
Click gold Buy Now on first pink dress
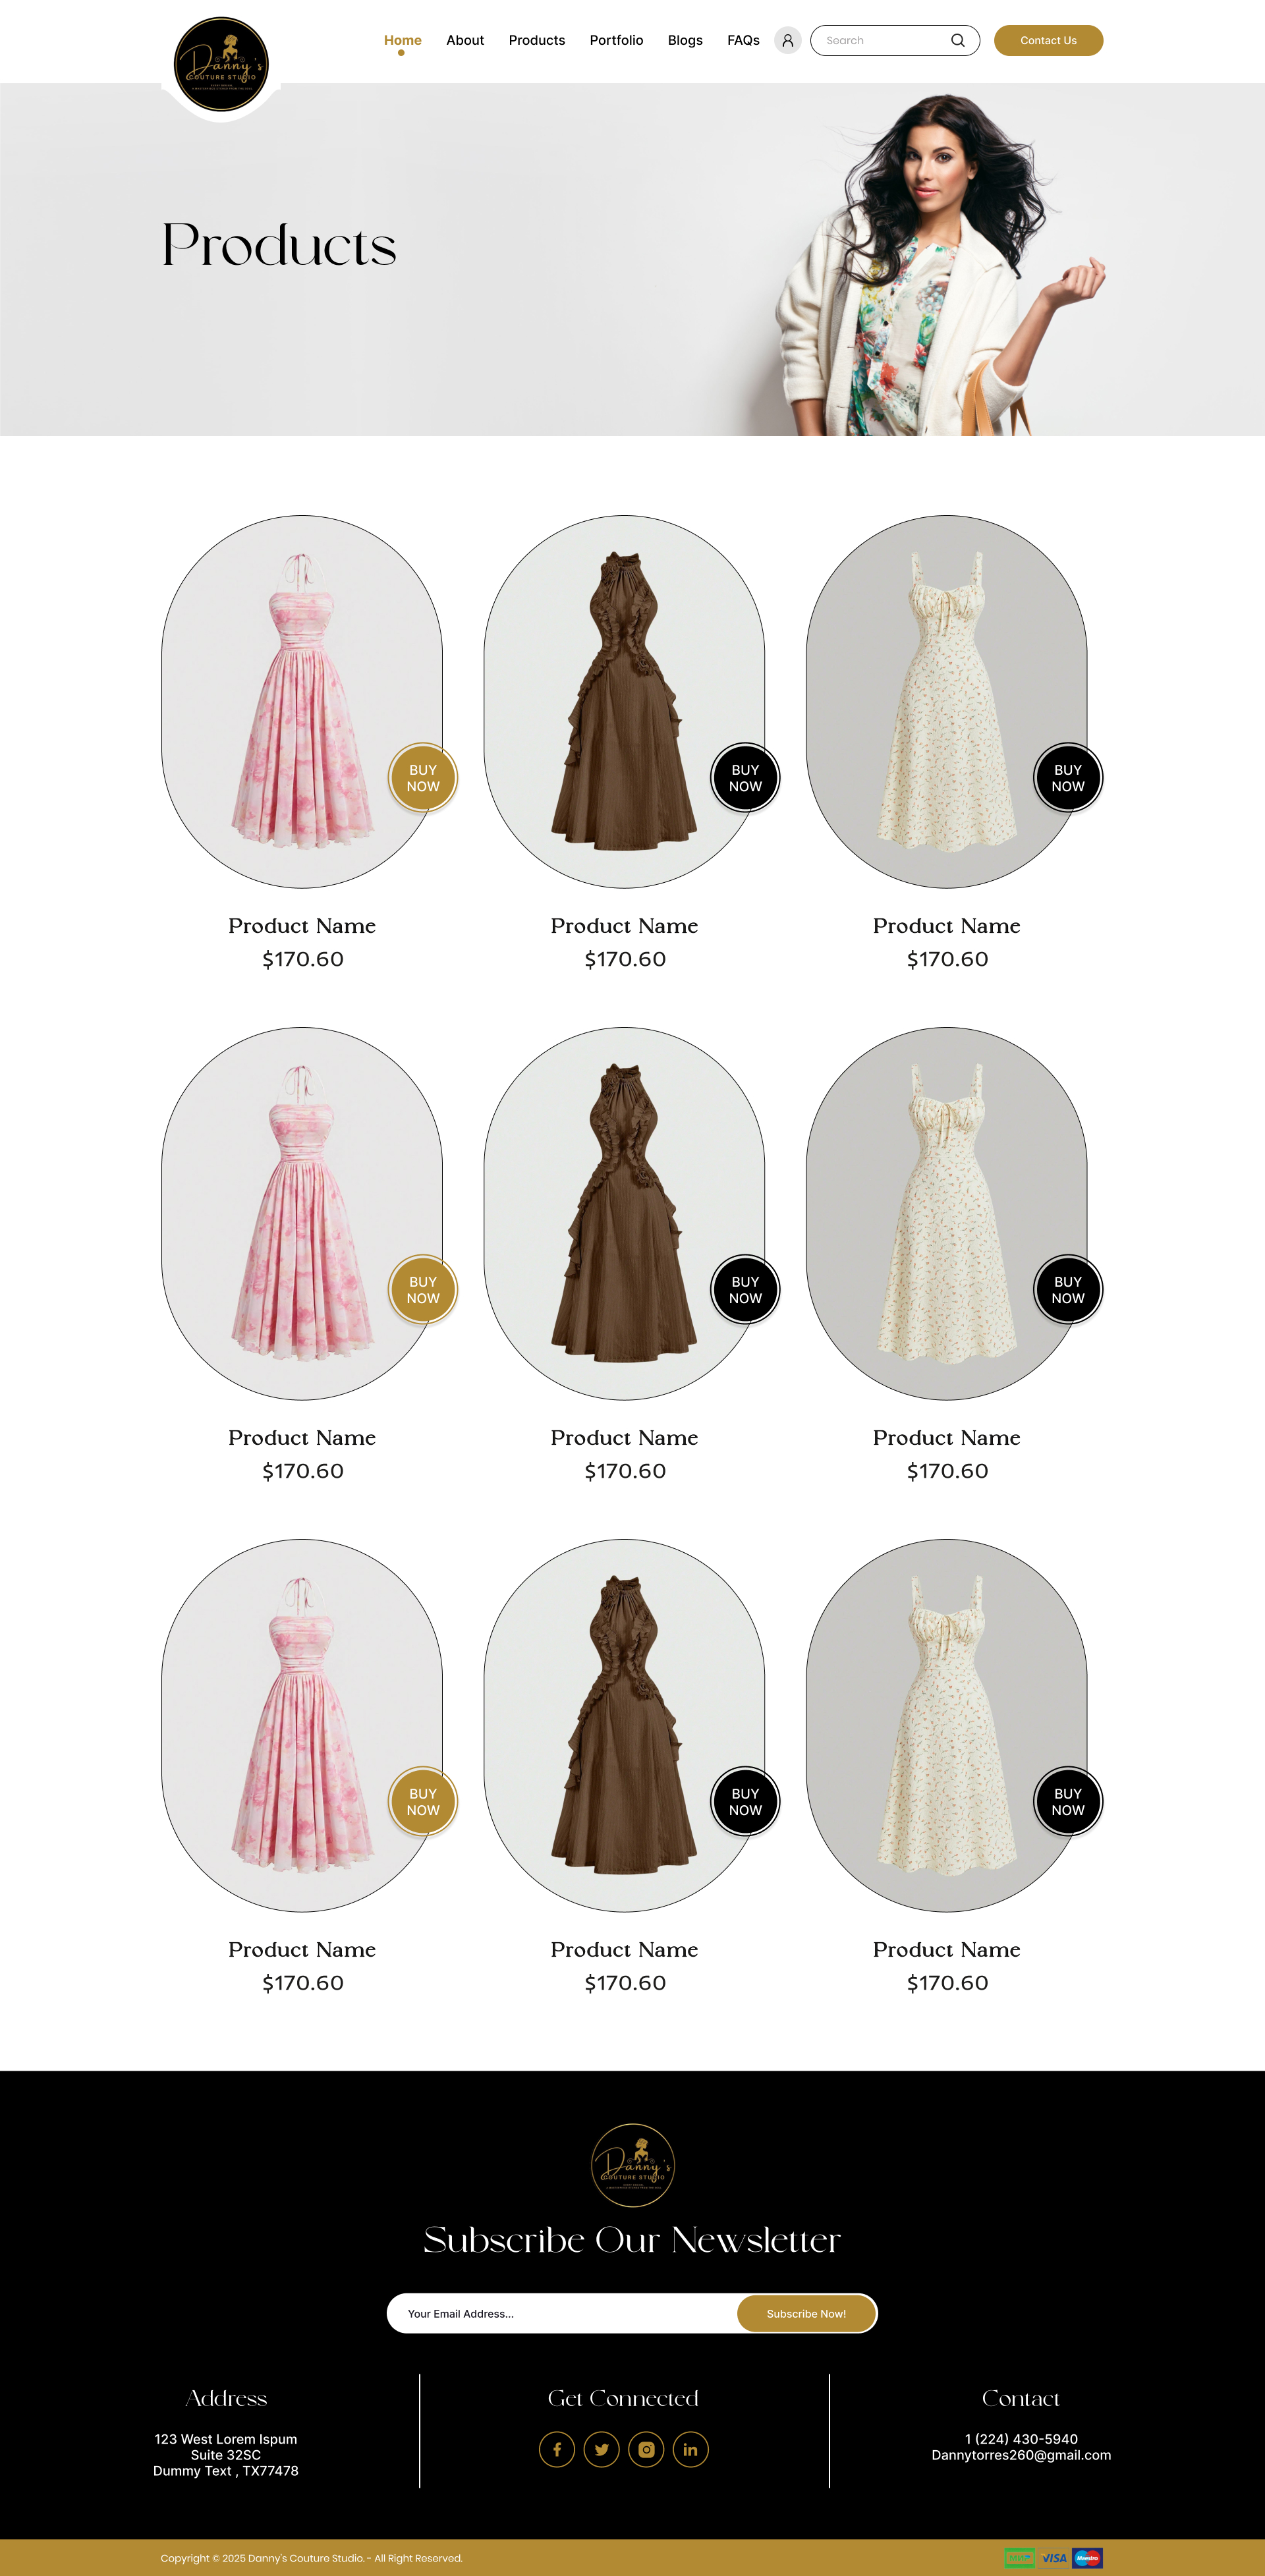point(423,778)
